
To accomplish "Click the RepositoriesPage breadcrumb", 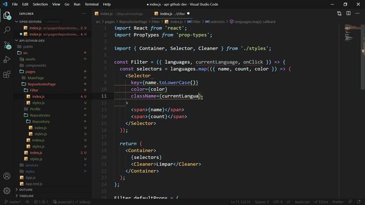I will click(x=133, y=22).
